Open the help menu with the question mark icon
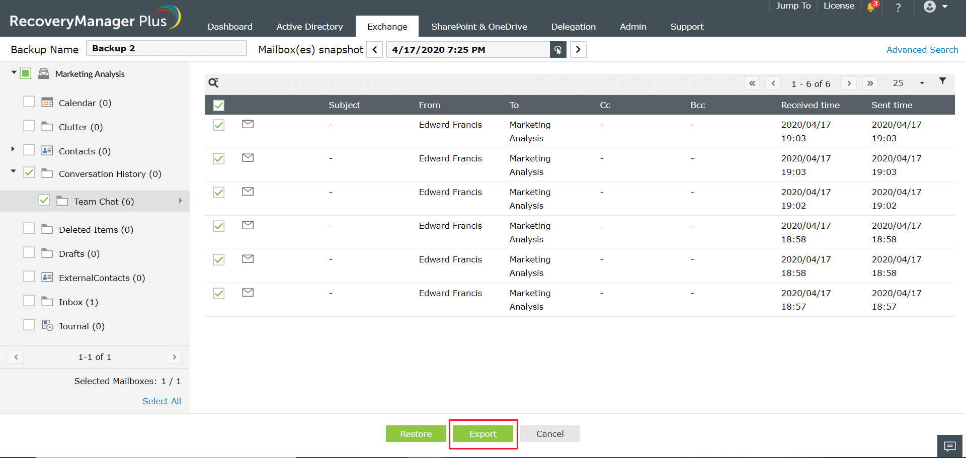966x458 pixels. pos(898,8)
